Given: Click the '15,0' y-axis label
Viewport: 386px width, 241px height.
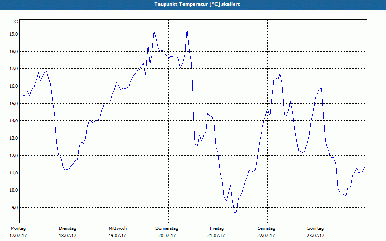Looking at the screenshot, I should coord(14,104).
